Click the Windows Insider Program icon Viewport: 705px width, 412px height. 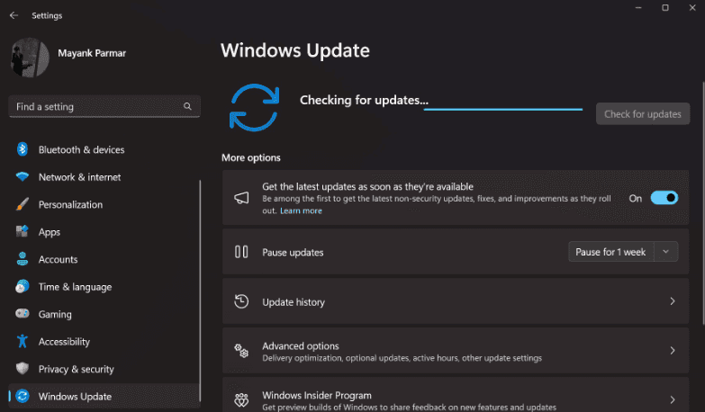click(x=241, y=399)
